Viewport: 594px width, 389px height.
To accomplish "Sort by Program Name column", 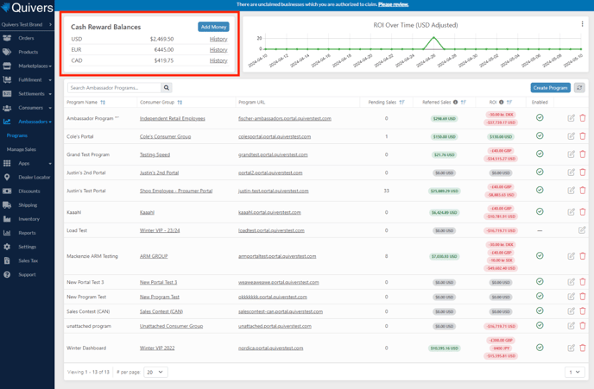I will point(103,102).
